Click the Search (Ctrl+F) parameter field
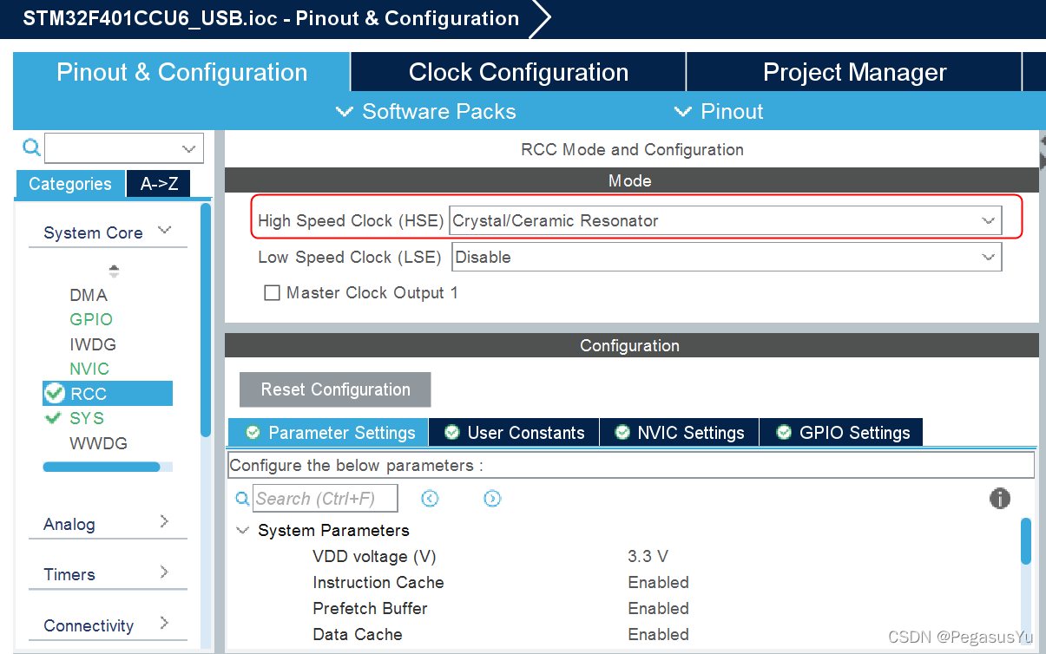The width and height of the screenshot is (1046, 654). tap(326, 499)
